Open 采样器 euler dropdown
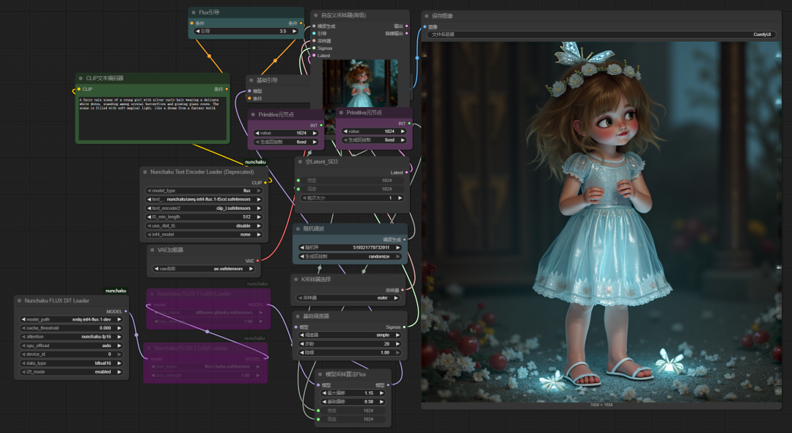 point(348,298)
